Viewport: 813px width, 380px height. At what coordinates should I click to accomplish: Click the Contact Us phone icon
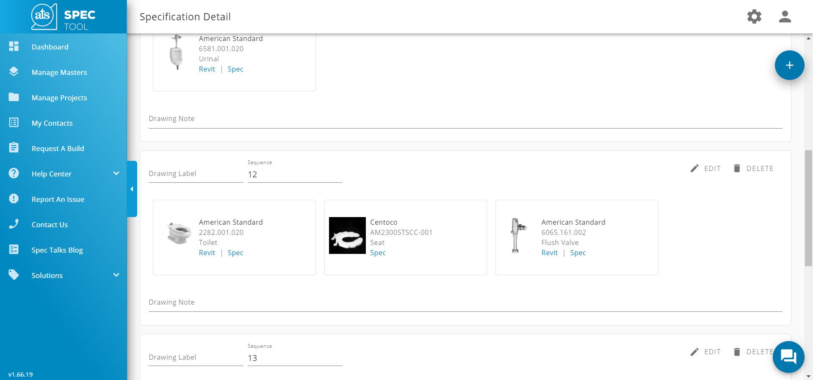[x=14, y=224]
